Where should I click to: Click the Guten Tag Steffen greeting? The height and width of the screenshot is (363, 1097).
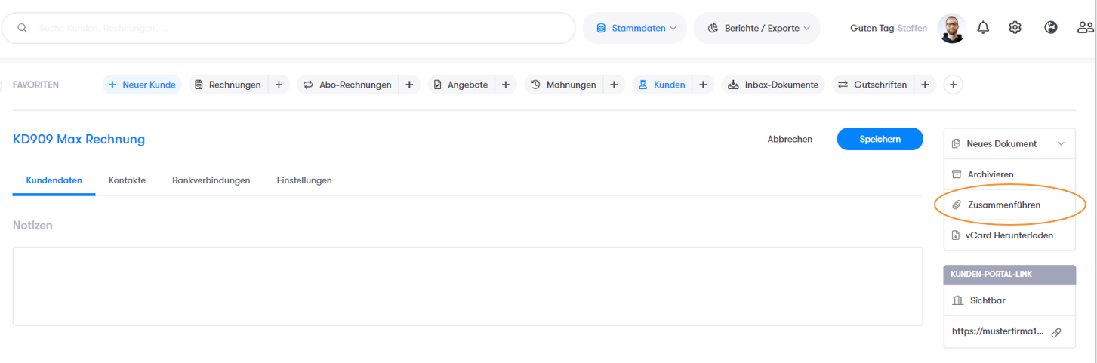point(889,28)
